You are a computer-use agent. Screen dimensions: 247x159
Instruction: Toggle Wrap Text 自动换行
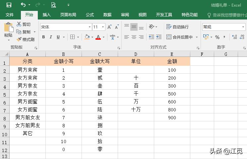(x=177, y=27)
